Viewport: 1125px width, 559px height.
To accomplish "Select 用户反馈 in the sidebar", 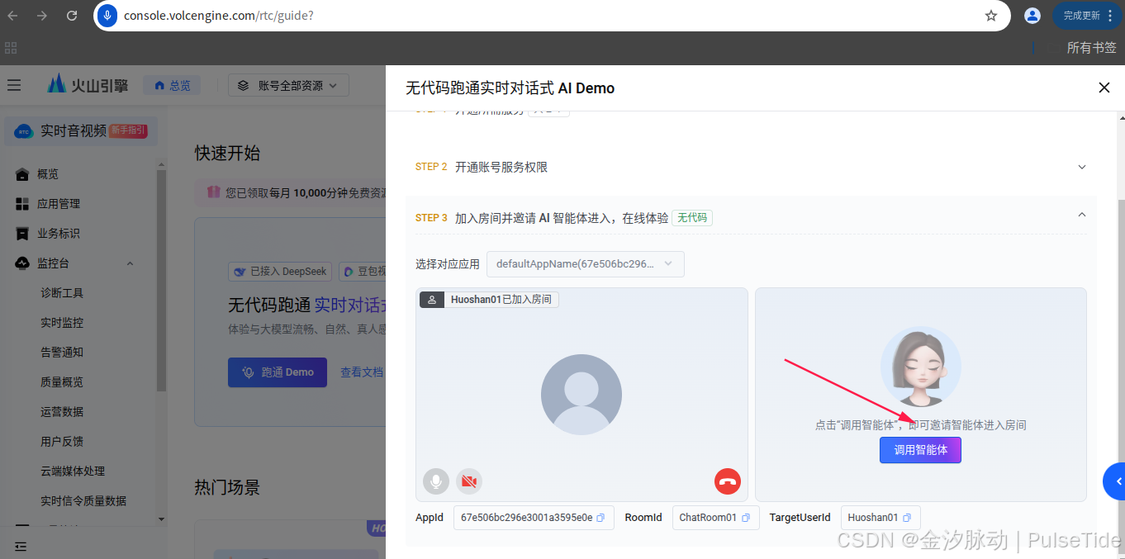I will 62,442.
